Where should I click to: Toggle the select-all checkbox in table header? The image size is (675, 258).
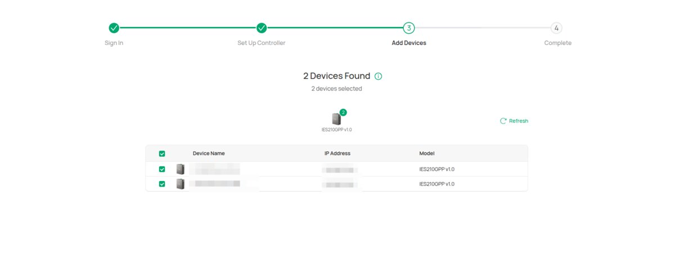(162, 153)
